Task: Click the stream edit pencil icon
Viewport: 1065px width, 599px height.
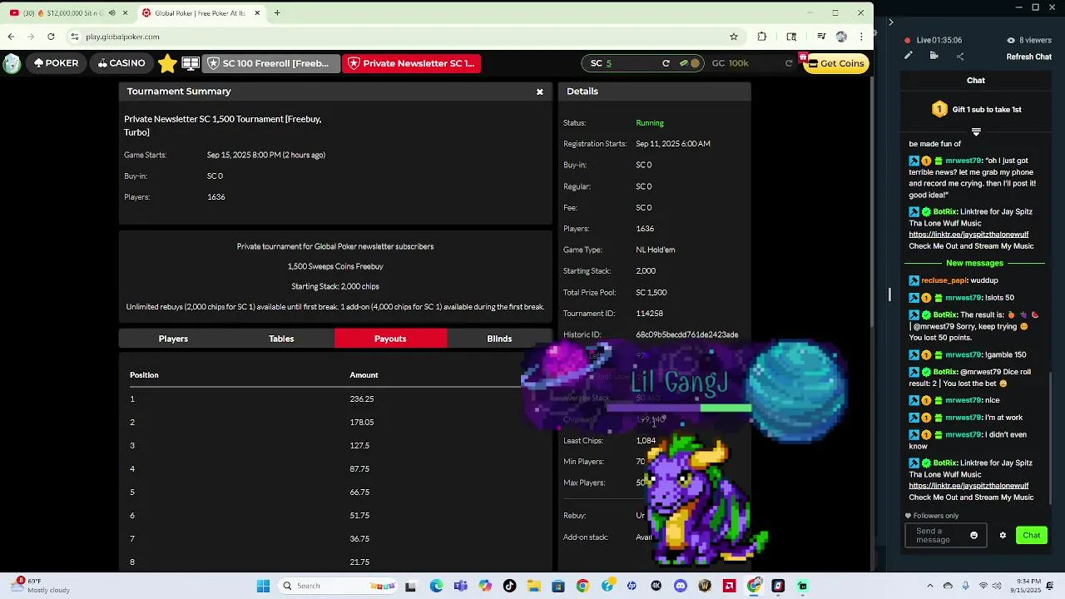Action: (909, 57)
